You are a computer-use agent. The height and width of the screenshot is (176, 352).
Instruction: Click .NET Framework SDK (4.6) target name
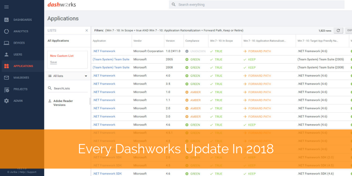click(316, 174)
